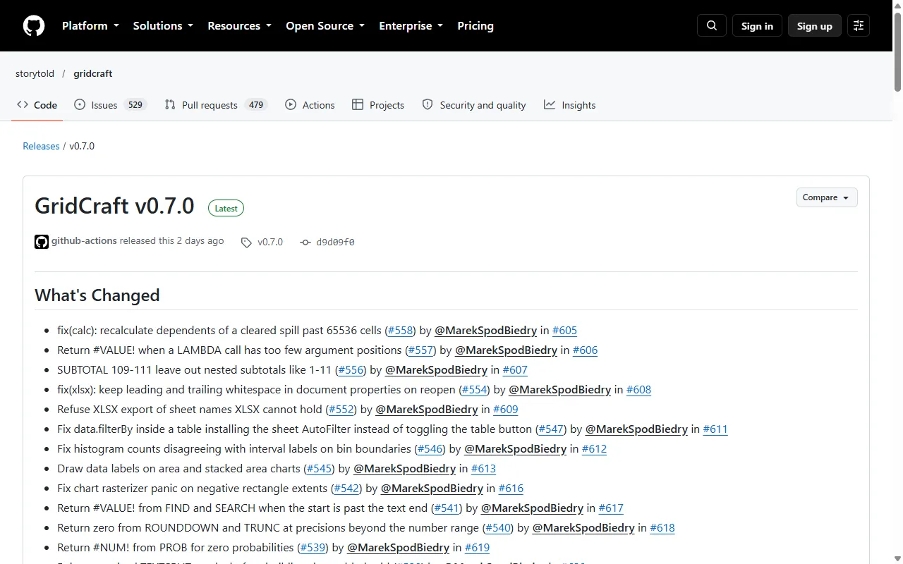Viewport: 903px width, 564px height.
Task: Open issue #554 about document properties
Action: 475,389
